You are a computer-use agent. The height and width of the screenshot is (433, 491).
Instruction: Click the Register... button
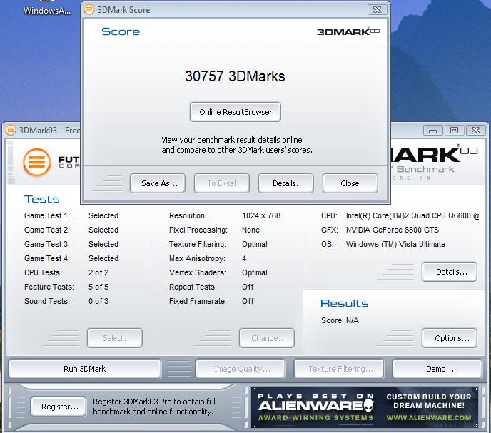59,407
